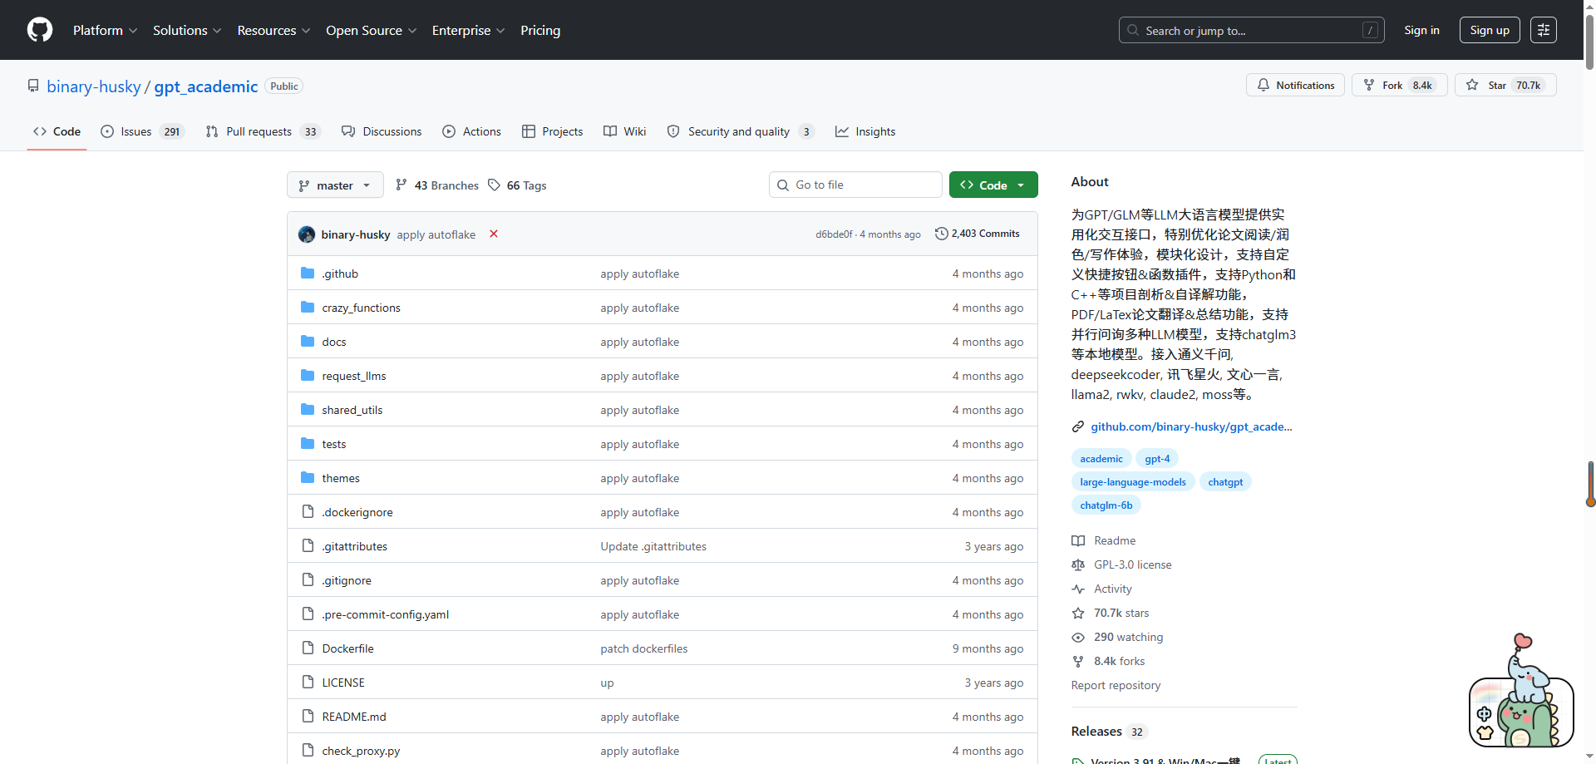The height and width of the screenshot is (764, 1596).
Task: Click the large-language-models topic tag
Action: coord(1133,482)
